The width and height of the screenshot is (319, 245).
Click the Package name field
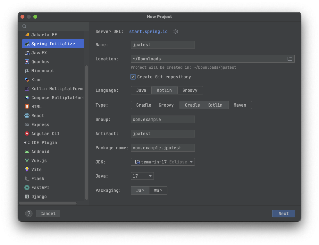coord(163,148)
